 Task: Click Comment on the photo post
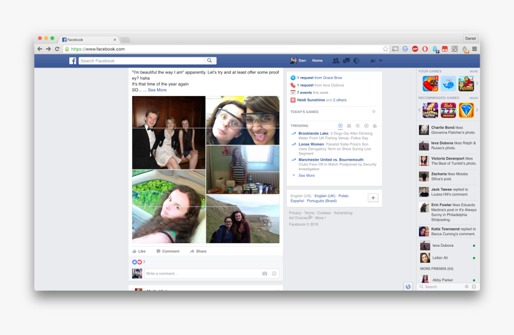(168, 251)
